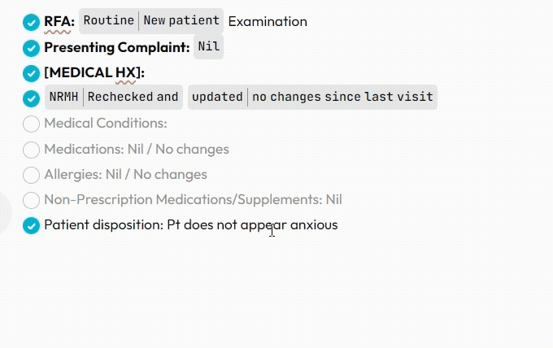
Task: Select the Routine option chip
Action: click(x=108, y=21)
